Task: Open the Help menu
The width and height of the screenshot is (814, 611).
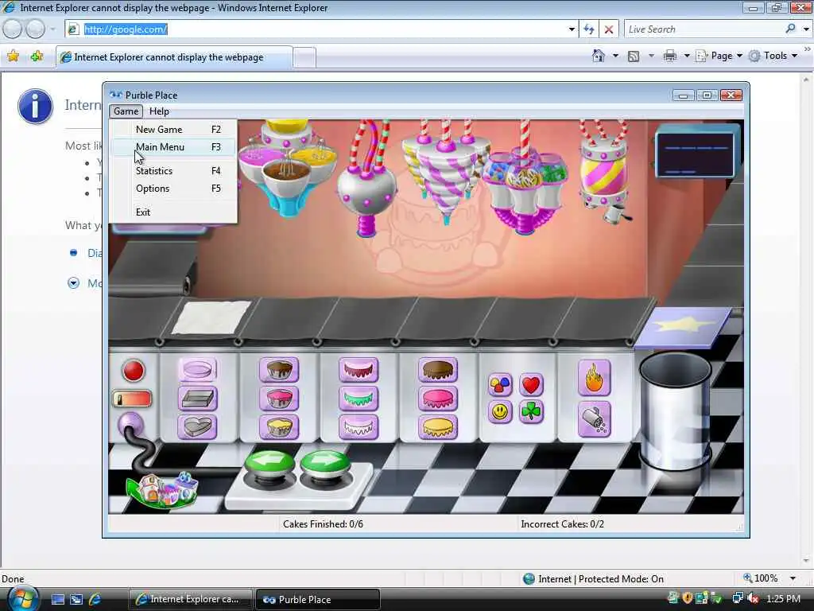Action: point(159,111)
